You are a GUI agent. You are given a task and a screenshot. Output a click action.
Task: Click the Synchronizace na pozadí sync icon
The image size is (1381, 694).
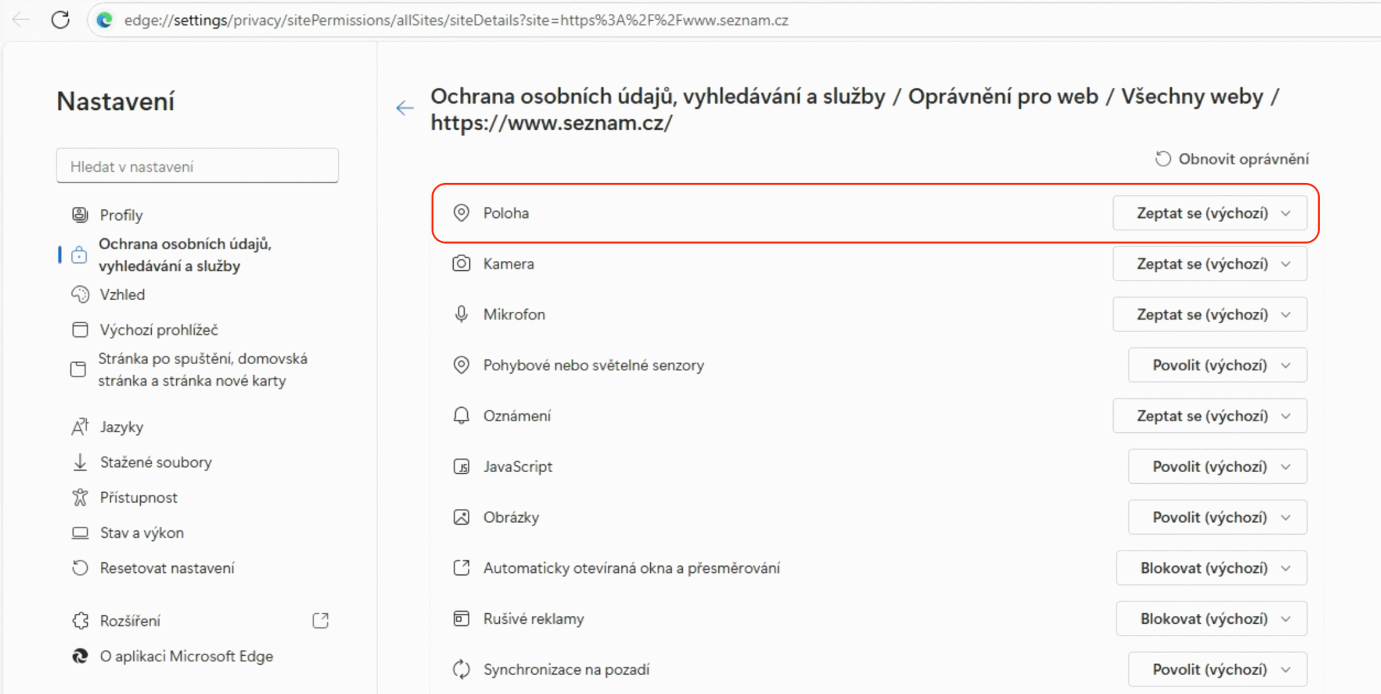(461, 670)
